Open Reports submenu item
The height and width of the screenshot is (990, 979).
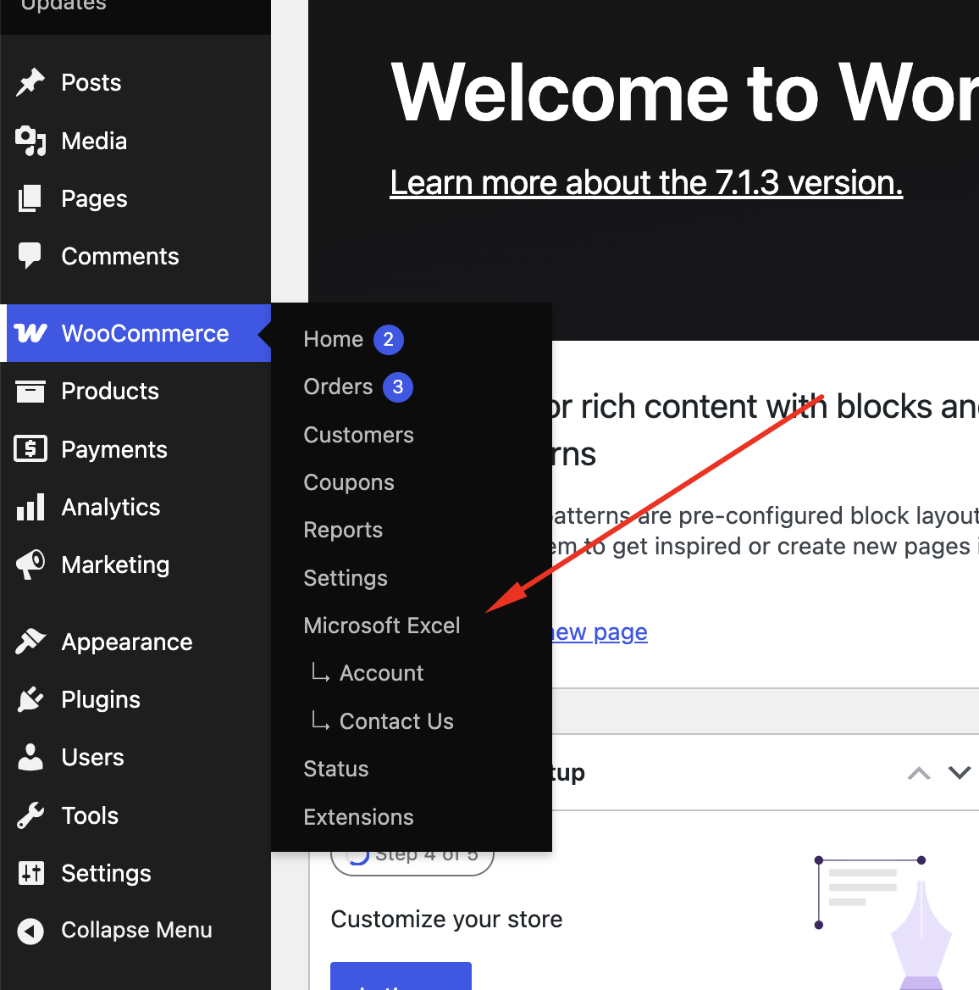[x=343, y=531]
